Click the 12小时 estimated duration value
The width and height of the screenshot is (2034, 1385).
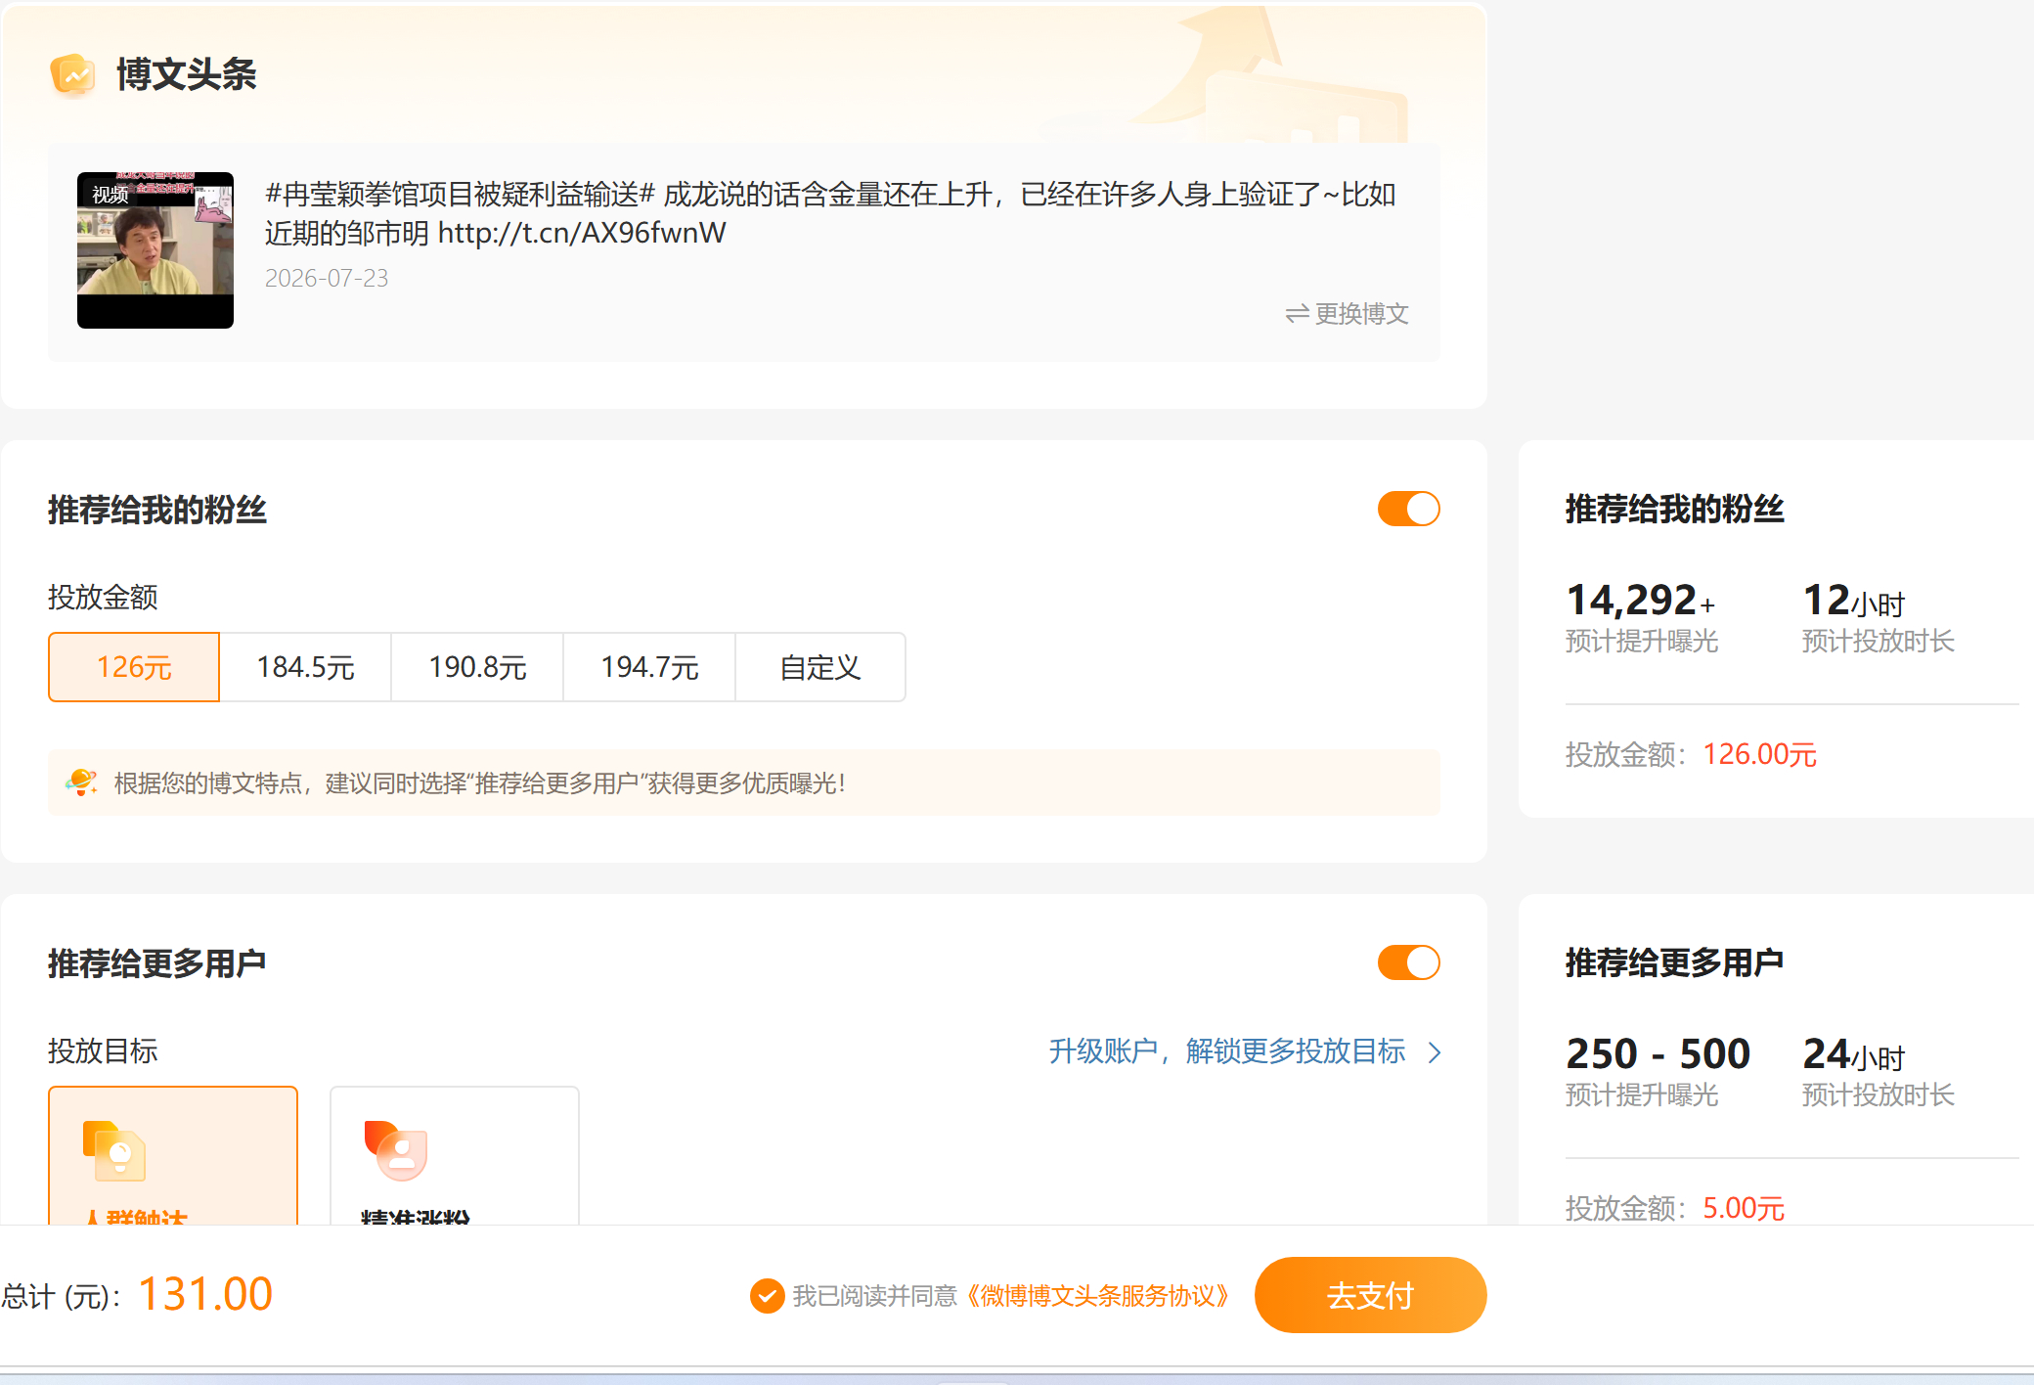coord(1853,600)
